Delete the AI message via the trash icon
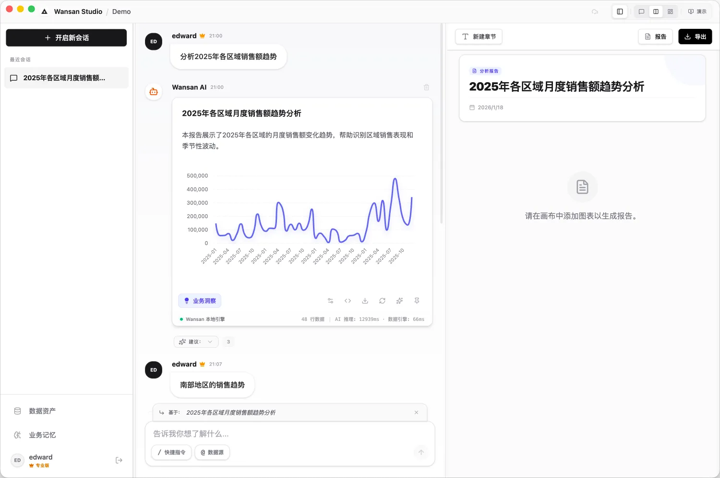720x478 pixels. [x=426, y=87]
